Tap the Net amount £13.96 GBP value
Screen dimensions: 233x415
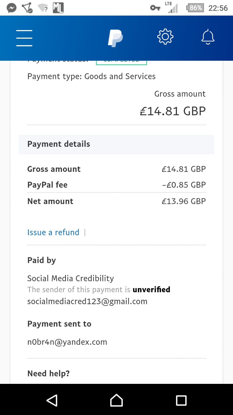tap(183, 201)
